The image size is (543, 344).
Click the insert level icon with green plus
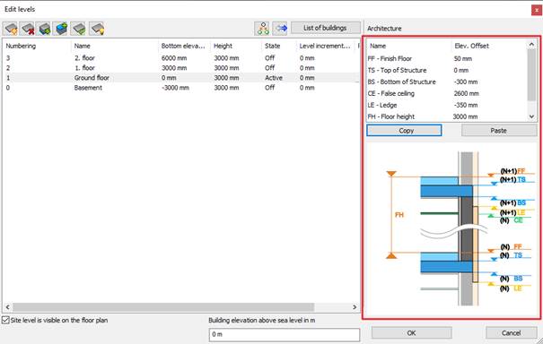[x=44, y=29]
